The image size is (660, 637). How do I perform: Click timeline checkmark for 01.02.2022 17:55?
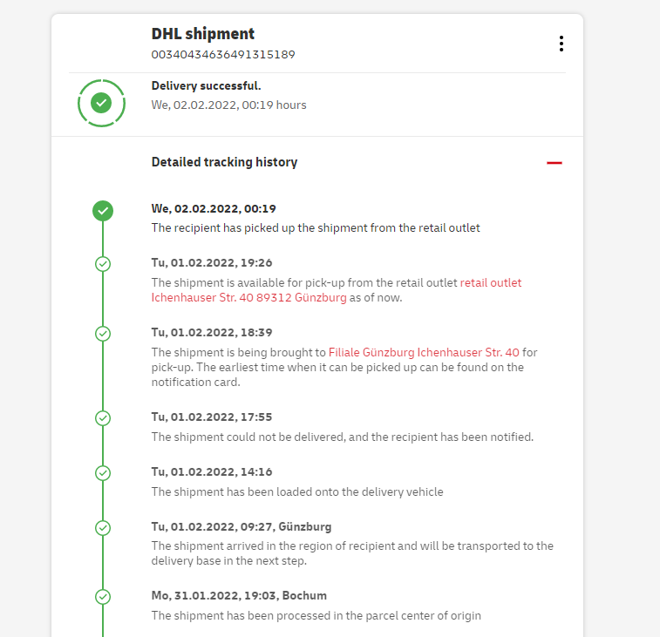click(103, 417)
